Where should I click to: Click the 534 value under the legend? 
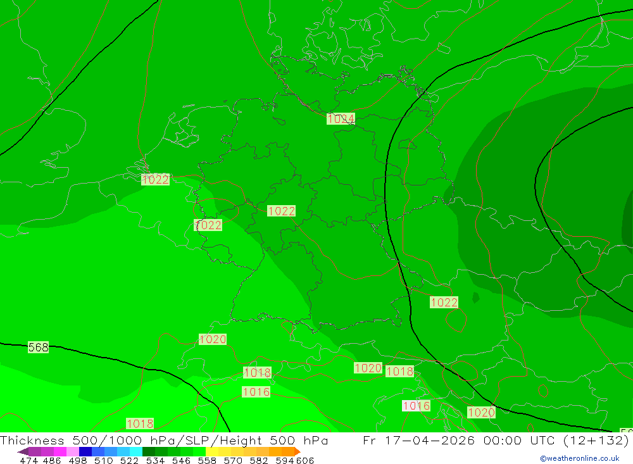(x=155, y=460)
